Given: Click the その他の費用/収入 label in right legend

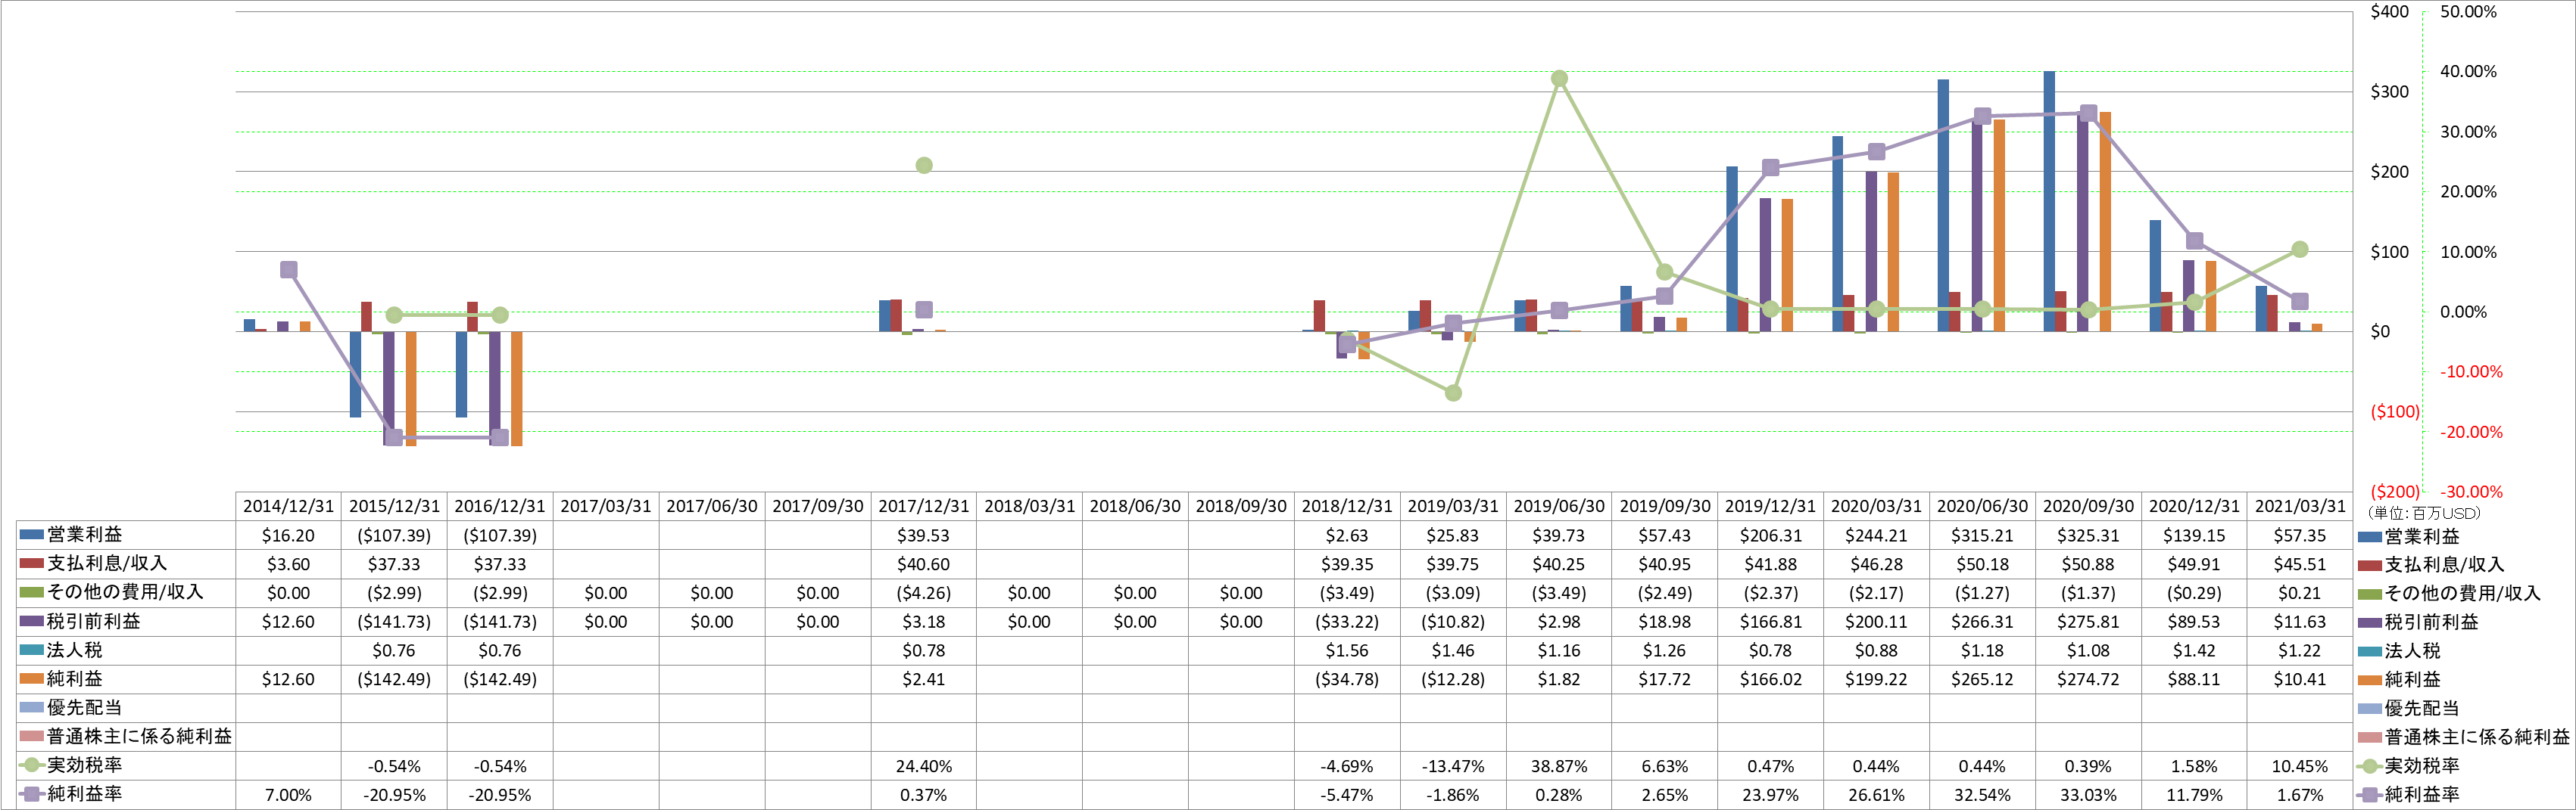Looking at the screenshot, I should pyautogui.click(x=2463, y=593).
